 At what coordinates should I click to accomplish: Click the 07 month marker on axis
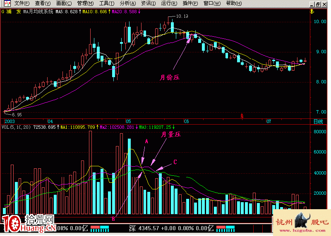point(269,121)
